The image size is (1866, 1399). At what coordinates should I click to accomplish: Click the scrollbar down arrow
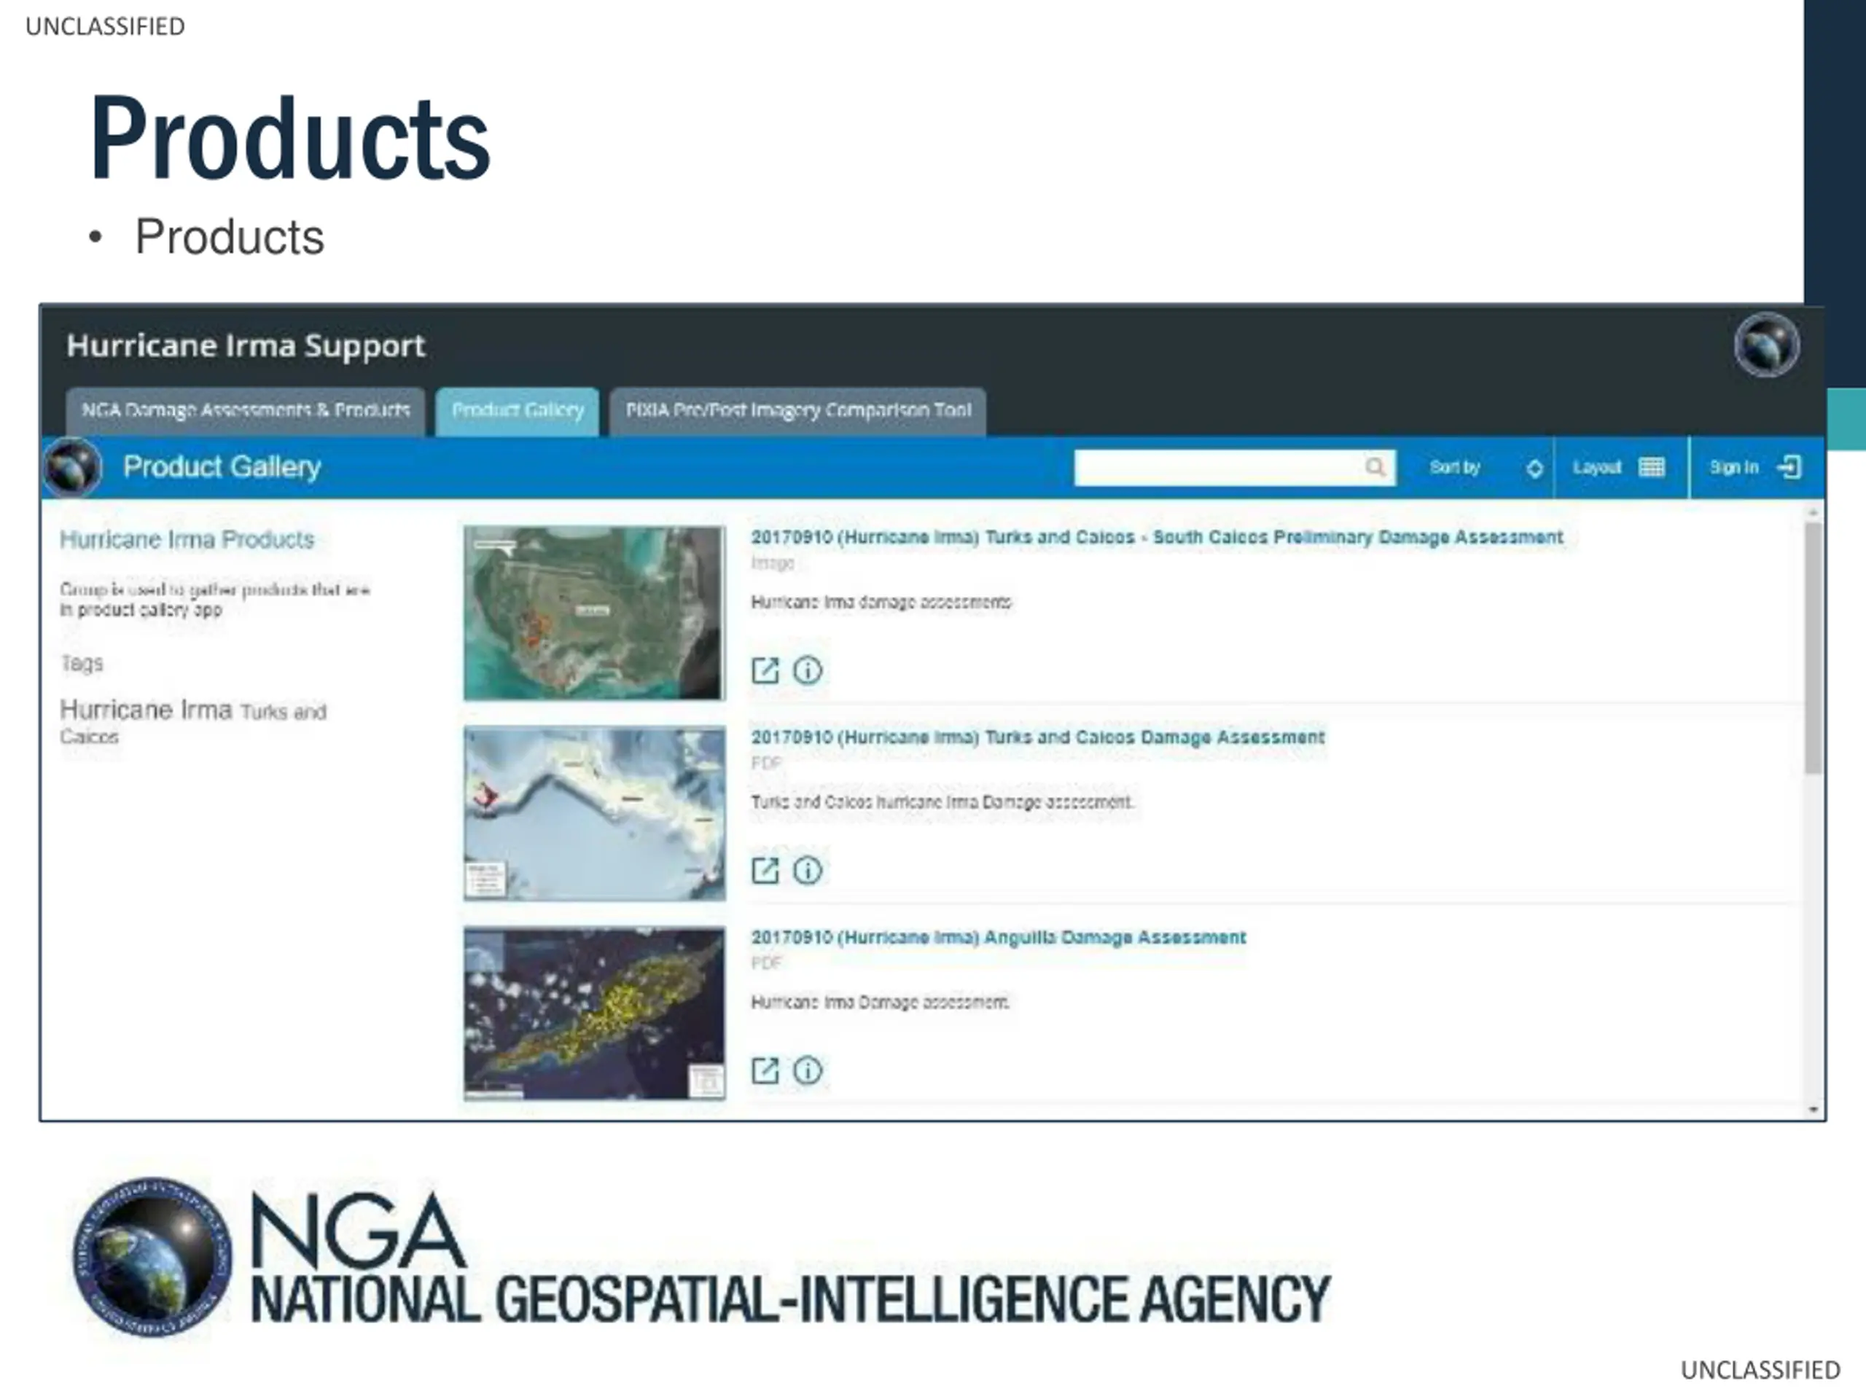pyautogui.click(x=1813, y=1110)
